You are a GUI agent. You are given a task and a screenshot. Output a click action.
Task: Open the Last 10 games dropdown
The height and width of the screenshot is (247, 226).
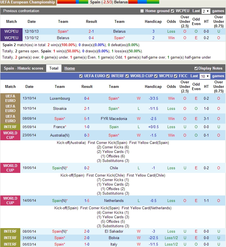(x=205, y=76)
